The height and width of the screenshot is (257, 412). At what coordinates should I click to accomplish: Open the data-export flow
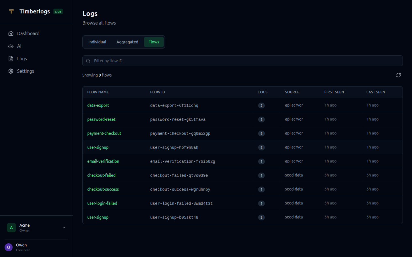pos(98,105)
